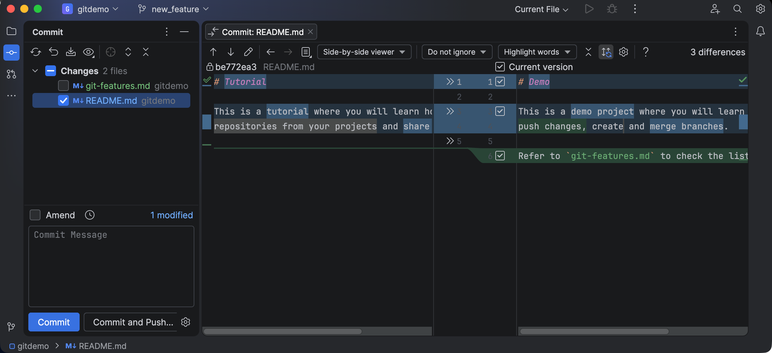Uncheck the Current version checkbox
This screenshot has width=772, height=353.
500,67
